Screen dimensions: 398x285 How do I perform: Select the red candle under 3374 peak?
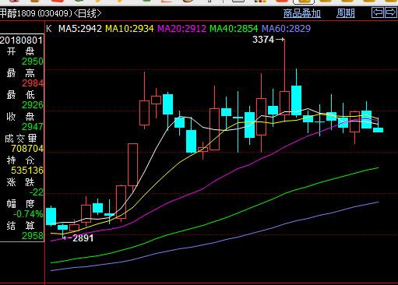click(x=284, y=103)
